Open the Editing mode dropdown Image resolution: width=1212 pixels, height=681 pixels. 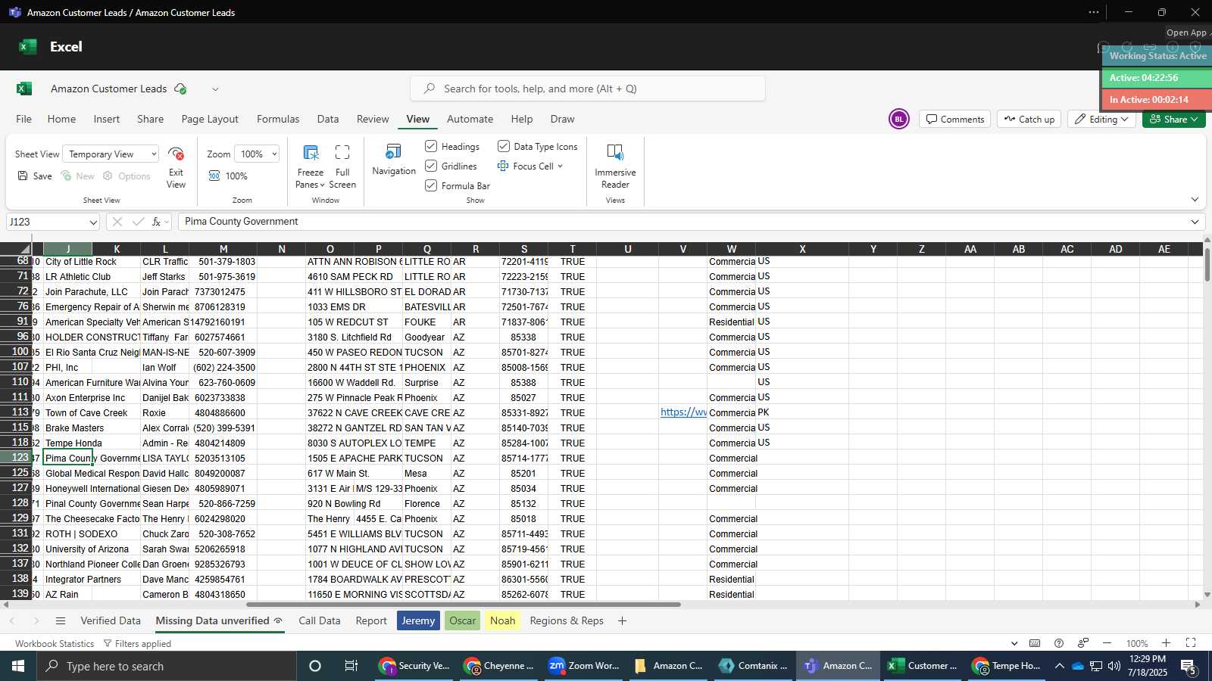(x=1101, y=119)
